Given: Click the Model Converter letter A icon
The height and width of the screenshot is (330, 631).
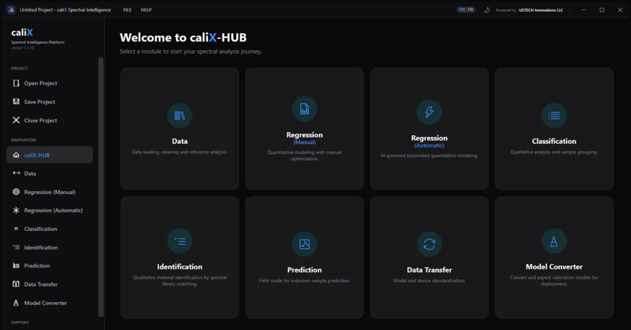Looking at the screenshot, I should pyautogui.click(x=554, y=241).
